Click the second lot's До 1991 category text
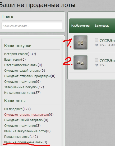Viewport: 115px width, 146px height. pyautogui.click(x=100, y=65)
